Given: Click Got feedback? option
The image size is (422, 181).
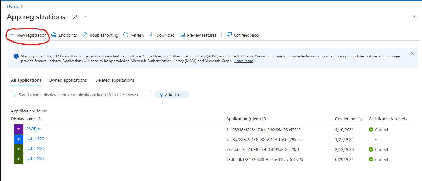Looking at the screenshot, I should coord(243,35).
